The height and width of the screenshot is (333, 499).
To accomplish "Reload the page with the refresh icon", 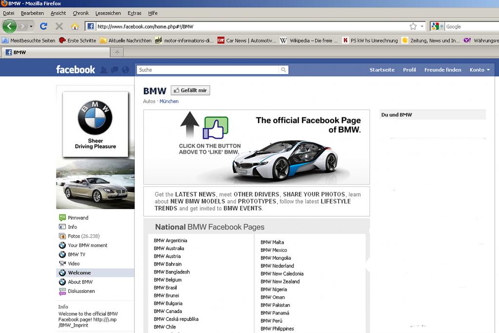I will pyautogui.click(x=43, y=26).
